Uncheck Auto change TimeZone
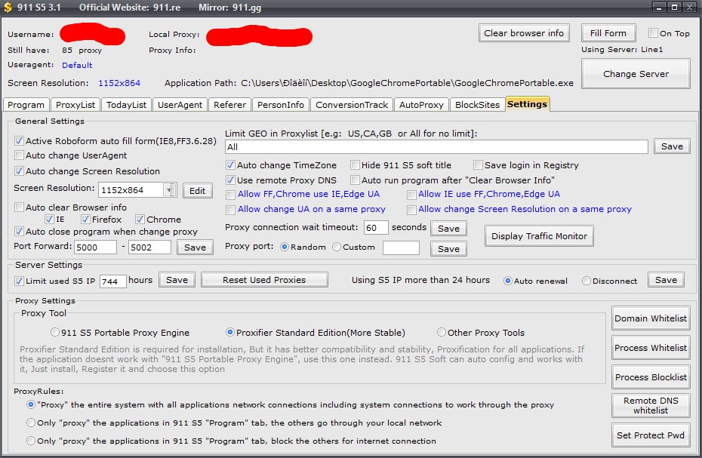The height and width of the screenshot is (458, 702). (231, 165)
